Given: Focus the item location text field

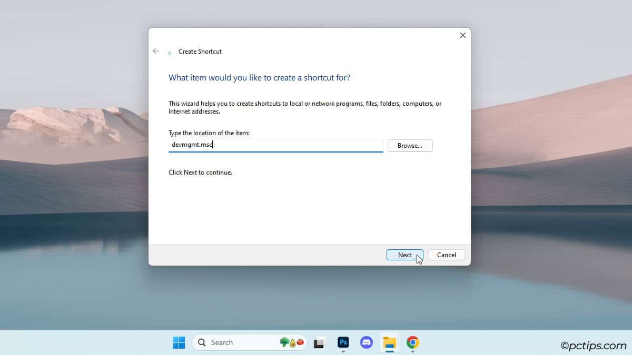Looking at the screenshot, I should (x=275, y=146).
